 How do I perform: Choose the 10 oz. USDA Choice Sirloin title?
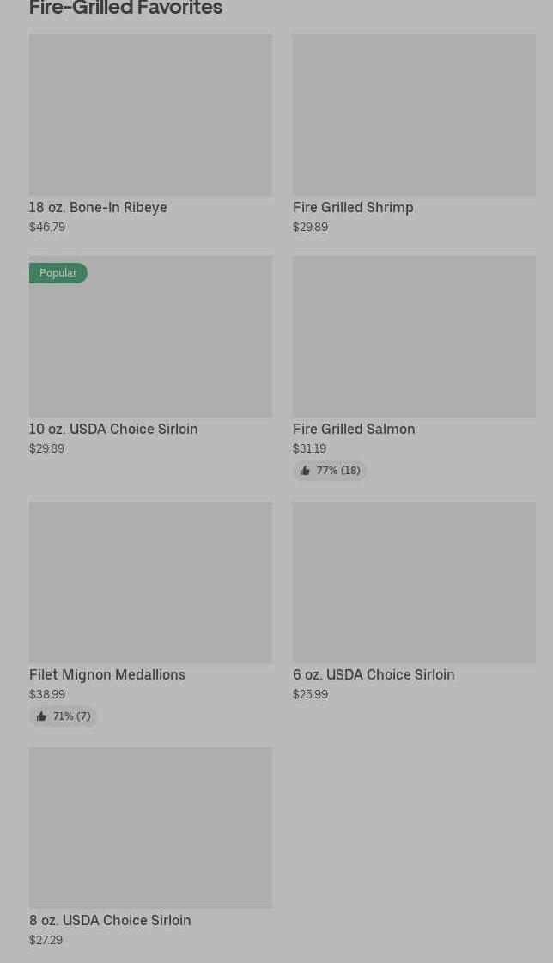click(113, 430)
